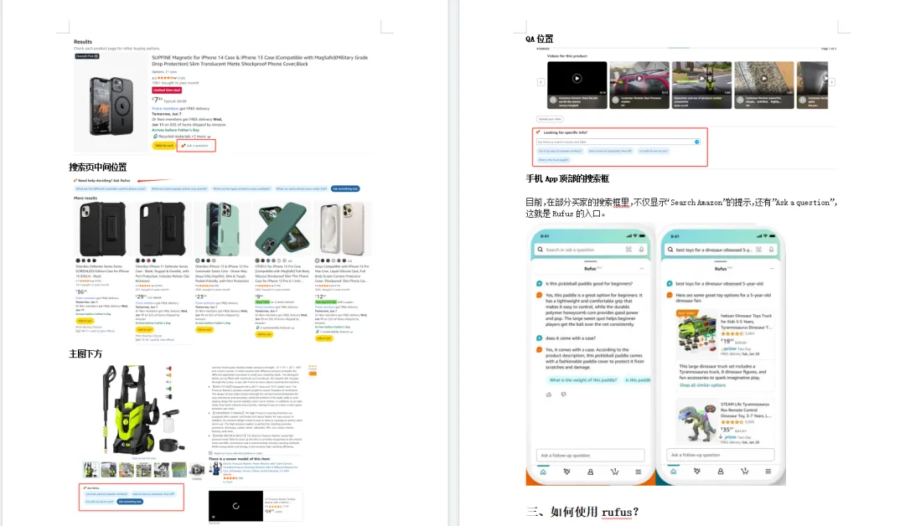Click thumbs down icon under Rufus answer
The width and height of the screenshot is (905, 526).
click(x=563, y=394)
